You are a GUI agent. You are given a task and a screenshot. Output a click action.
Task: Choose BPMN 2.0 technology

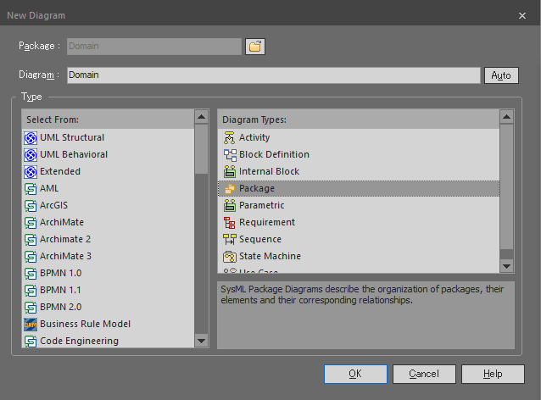(109, 307)
